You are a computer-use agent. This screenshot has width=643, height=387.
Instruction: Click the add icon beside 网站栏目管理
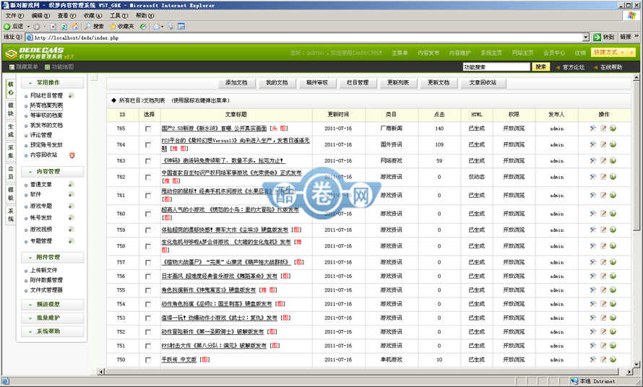tap(72, 95)
